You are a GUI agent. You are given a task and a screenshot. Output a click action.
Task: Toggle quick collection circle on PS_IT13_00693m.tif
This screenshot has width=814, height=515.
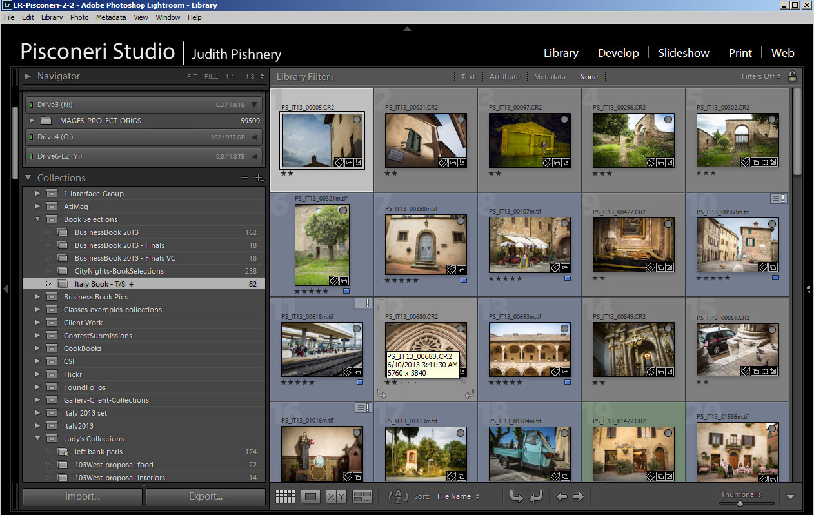(x=564, y=329)
